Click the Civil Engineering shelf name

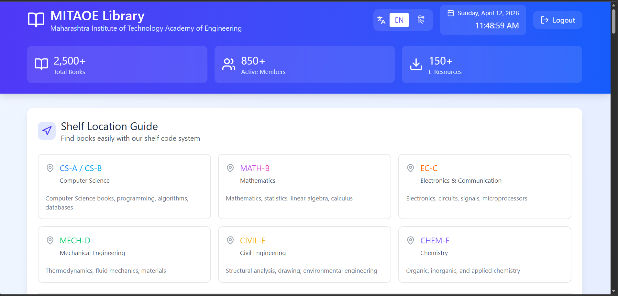[263, 253]
